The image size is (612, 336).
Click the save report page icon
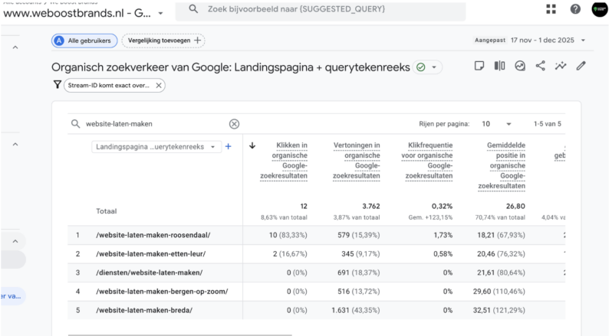click(x=479, y=66)
